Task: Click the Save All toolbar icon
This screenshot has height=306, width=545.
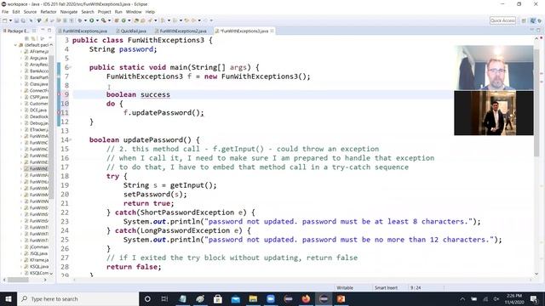Action: tap(23, 20)
